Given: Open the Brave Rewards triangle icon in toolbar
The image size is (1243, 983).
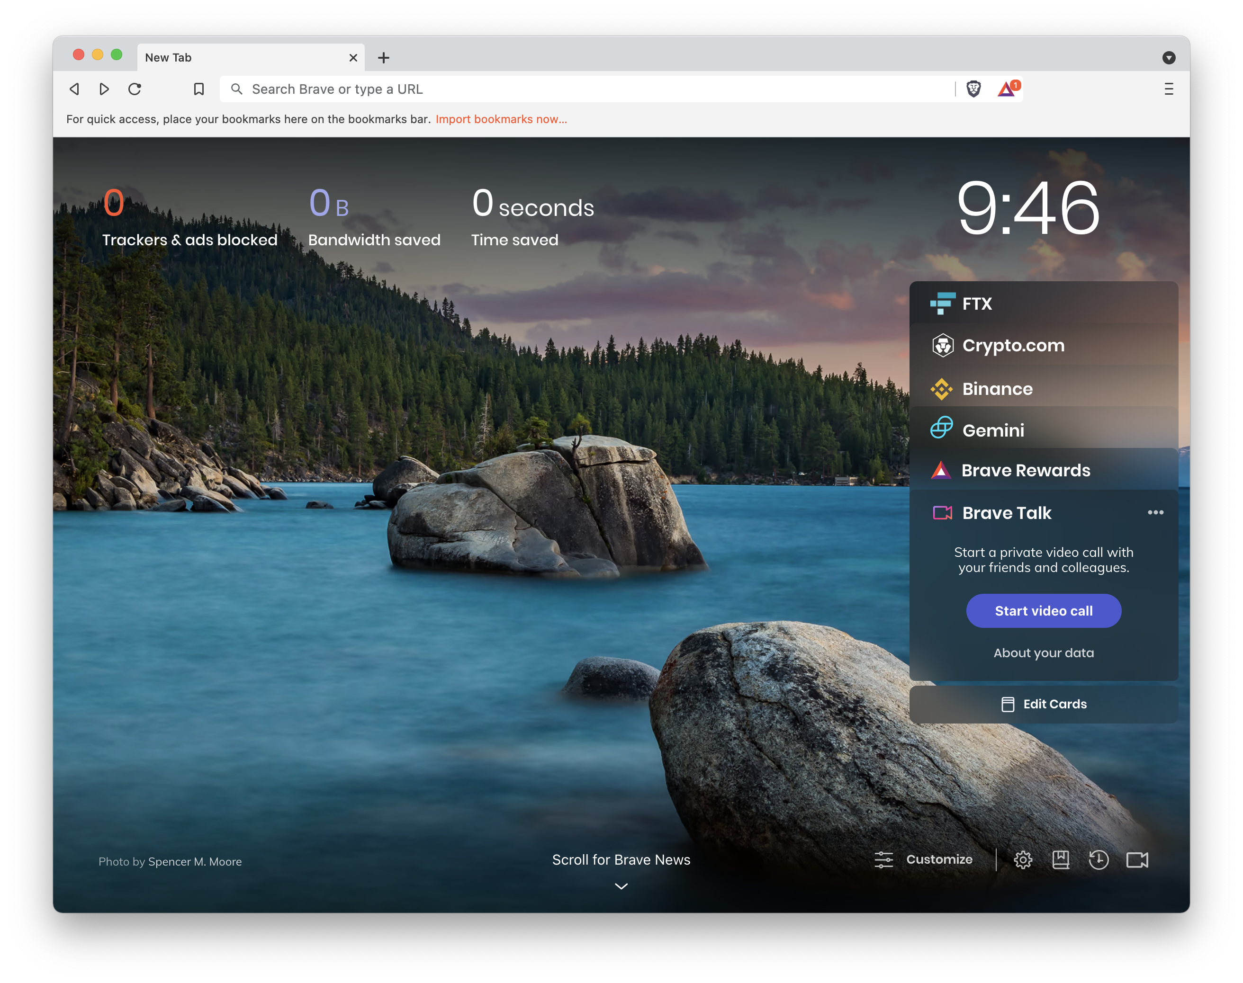Looking at the screenshot, I should [1008, 89].
